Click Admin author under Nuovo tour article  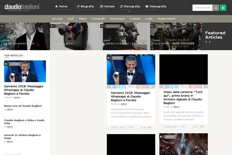coord(10,109)
